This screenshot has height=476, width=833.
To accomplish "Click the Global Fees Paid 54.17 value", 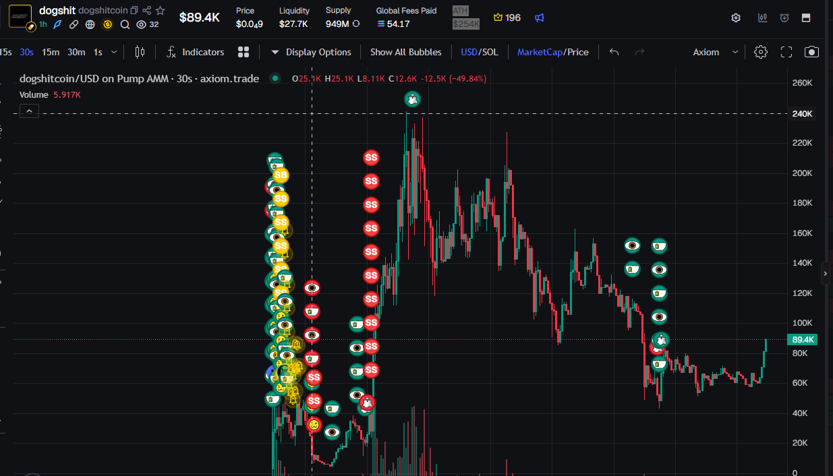I will (x=393, y=24).
